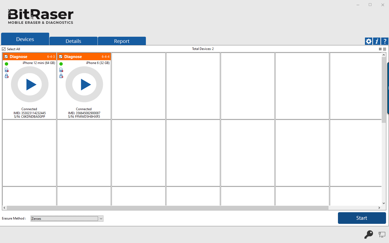Click the port number 6-4-4 label

pyautogui.click(x=106, y=57)
